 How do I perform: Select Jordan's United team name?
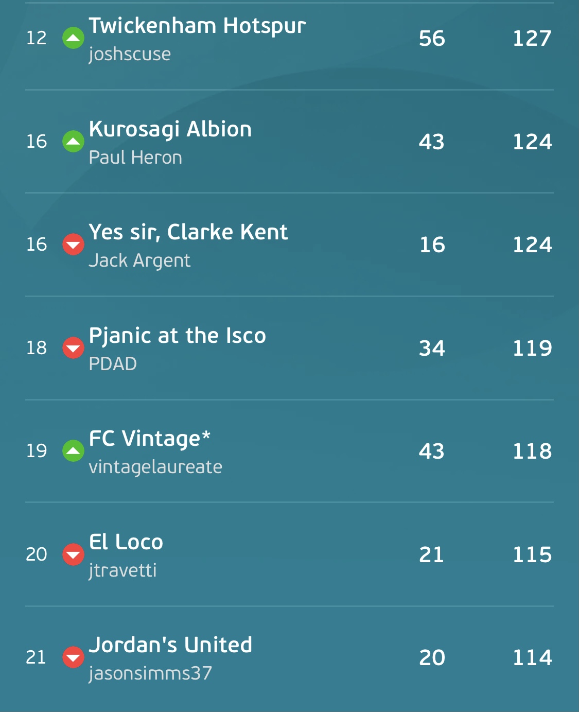[x=170, y=645]
